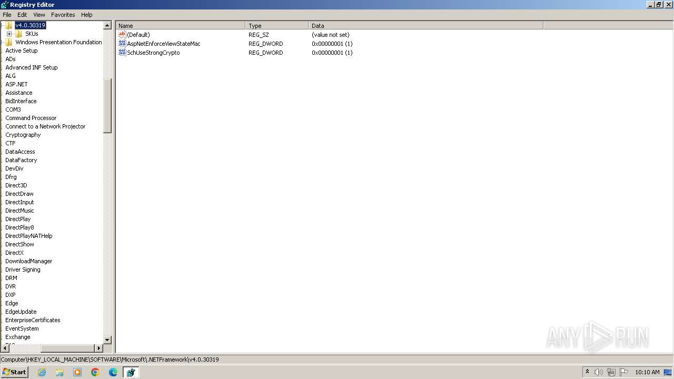Image resolution: width=674 pixels, height=379 pixels.
Task: Select the EdgeUpdate key
Action: pos(21,312)
